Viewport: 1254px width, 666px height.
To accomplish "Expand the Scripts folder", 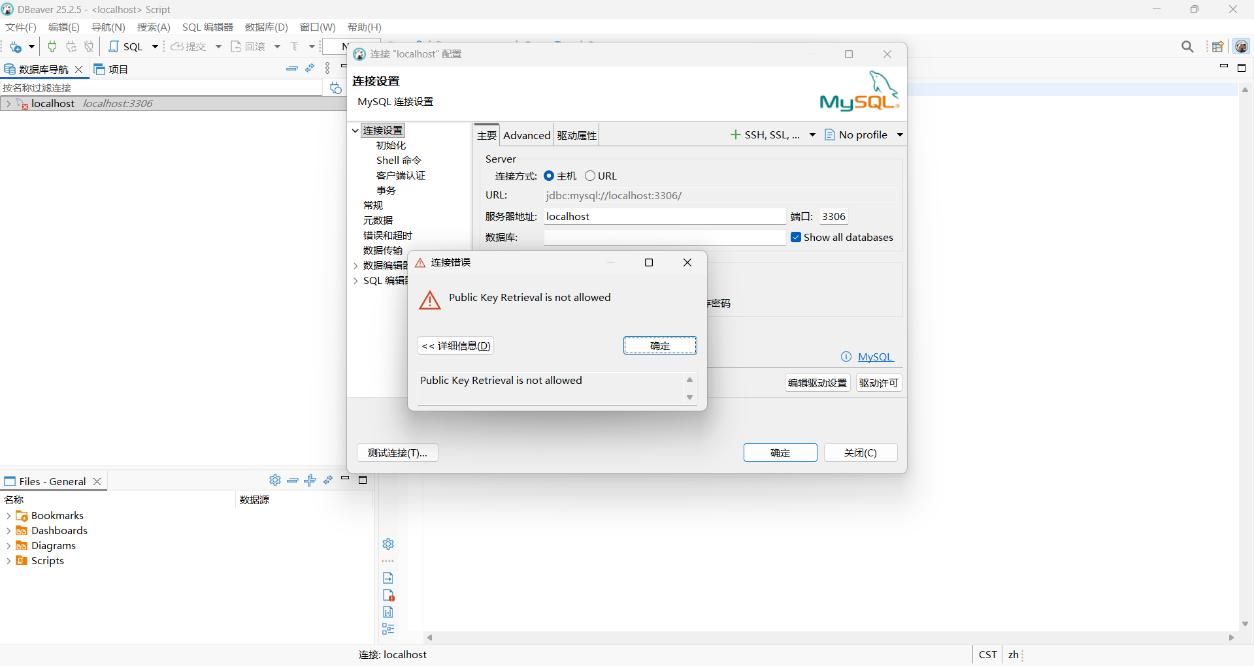I will (x=8, y=561).
